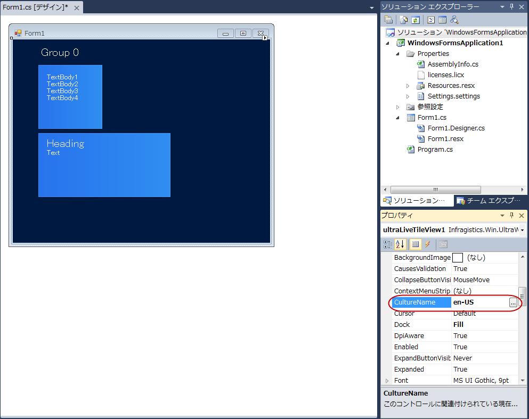The width and height of the screenshot is (529, 419).
Task: Click the Refresh icon in Solution Explorer
Action: coord(415,20)
